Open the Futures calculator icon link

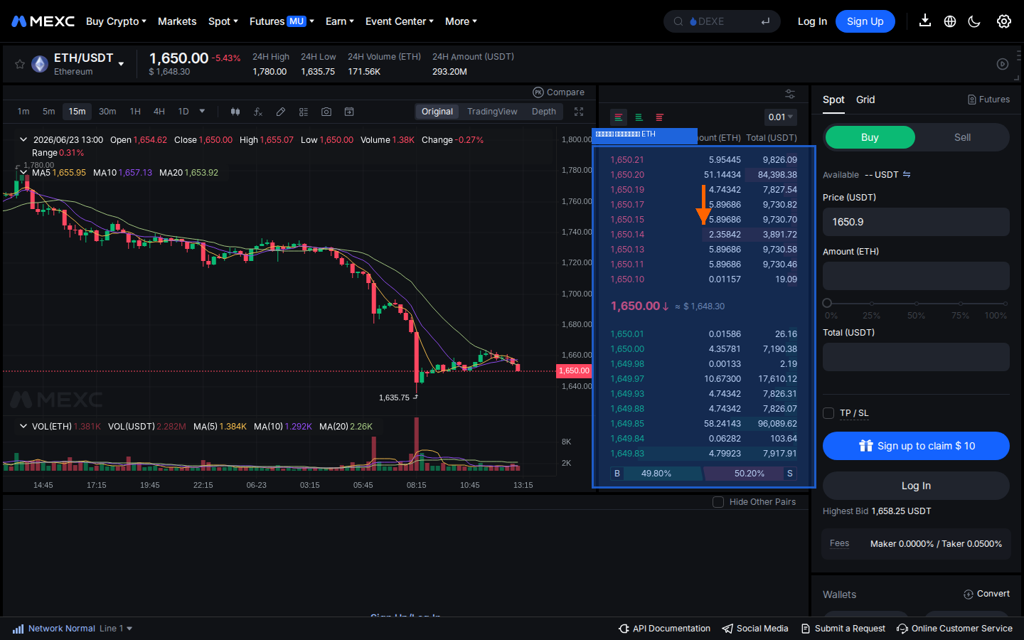point(988,100)
